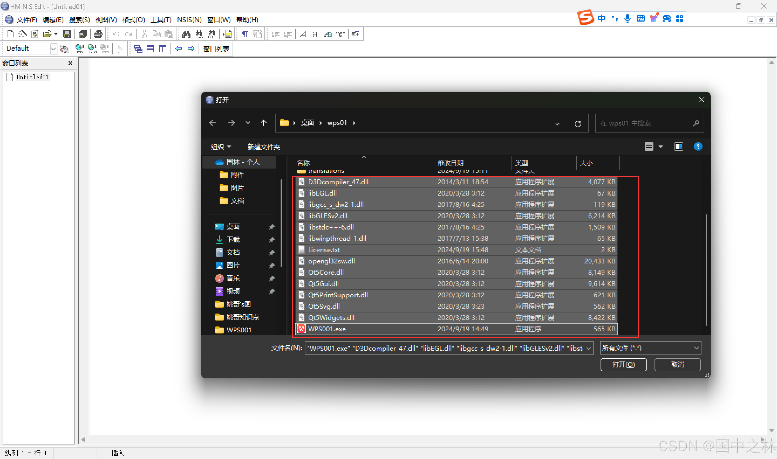
Task: Open the 视图(V) menu
Action: click(x=106, y=20)
